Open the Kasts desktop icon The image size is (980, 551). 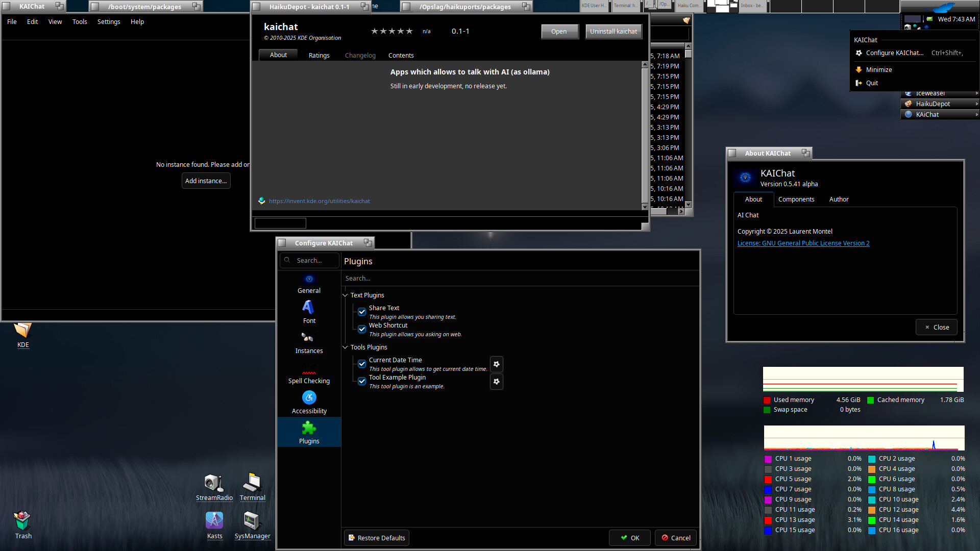pos(214,521)
